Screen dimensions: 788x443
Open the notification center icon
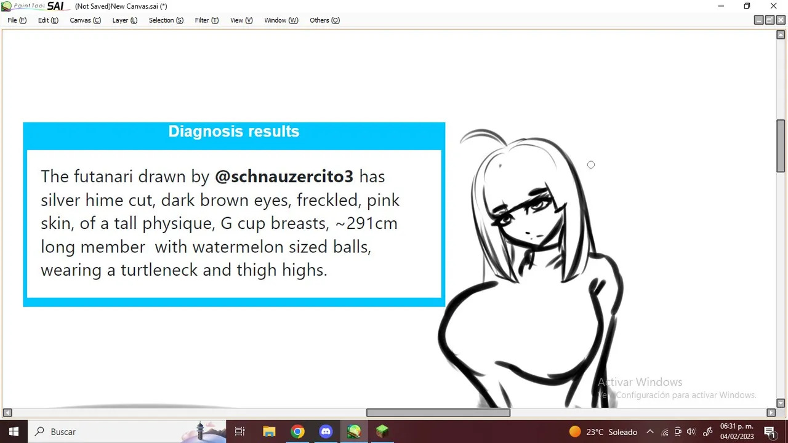tap(770, 431)
